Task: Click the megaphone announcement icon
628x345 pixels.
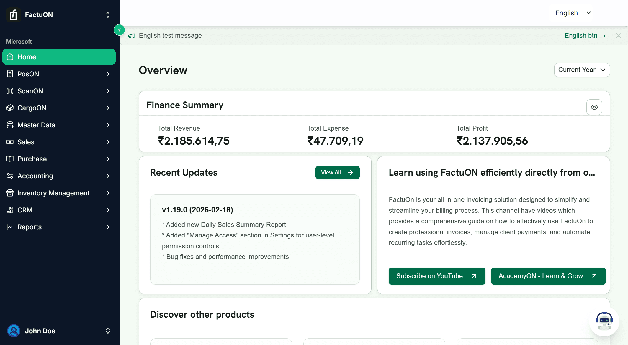Action: 131,36
